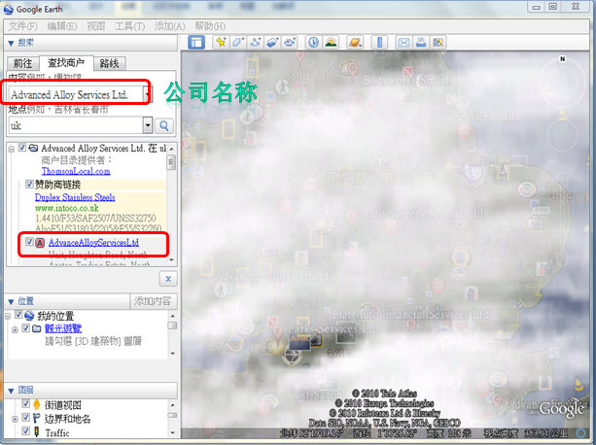Click the Google Earth title bar logo
This screenshot has width=596, height=445.
click(x=9, y=9)
